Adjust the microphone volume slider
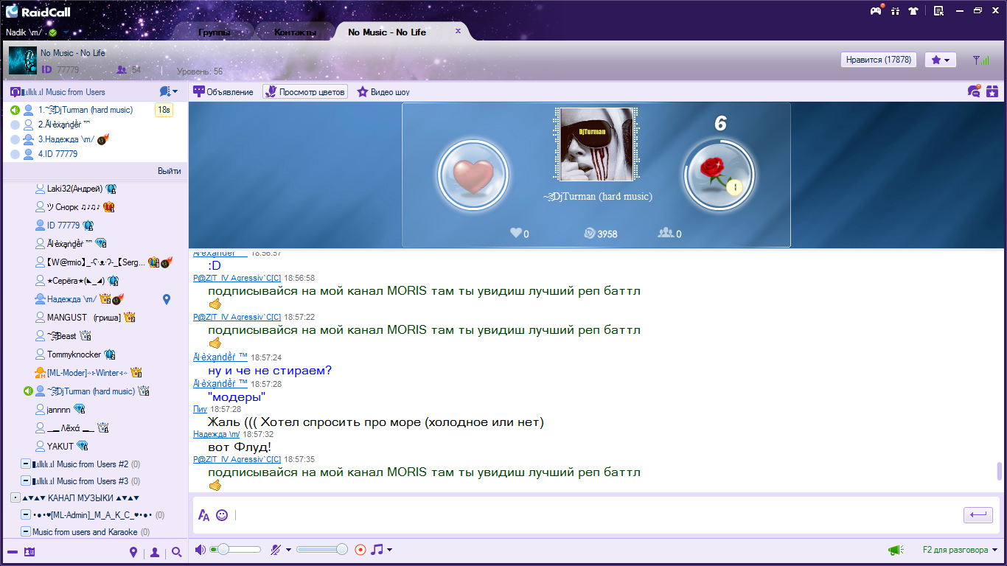This screenshot has height=566, width=1007. (x=322, y=550)
